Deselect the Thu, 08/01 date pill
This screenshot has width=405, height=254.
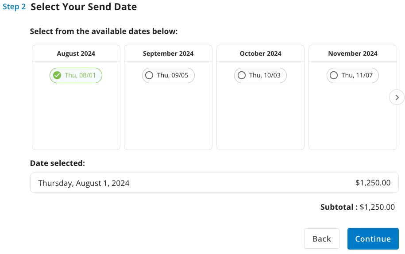(x=76, y=75)
